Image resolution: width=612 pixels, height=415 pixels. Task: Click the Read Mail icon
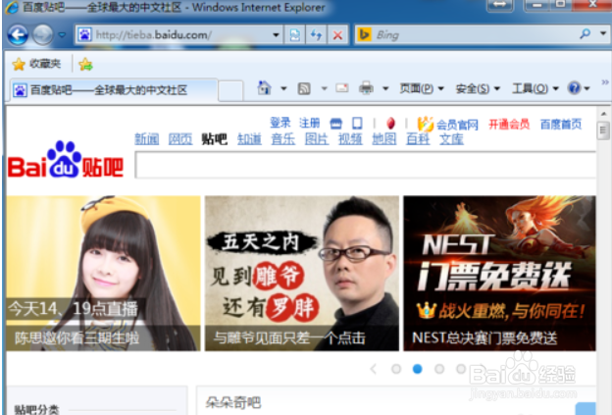coord(342,88)
